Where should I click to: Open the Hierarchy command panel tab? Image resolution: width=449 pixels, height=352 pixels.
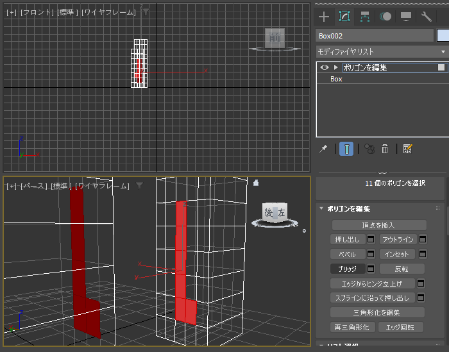(364, 17)
